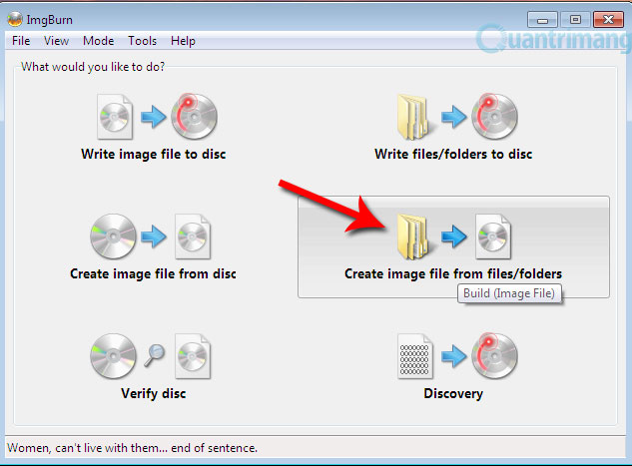
Task: Click the folder icon in Create image file from files/folders
Action: tap(412, 236)
